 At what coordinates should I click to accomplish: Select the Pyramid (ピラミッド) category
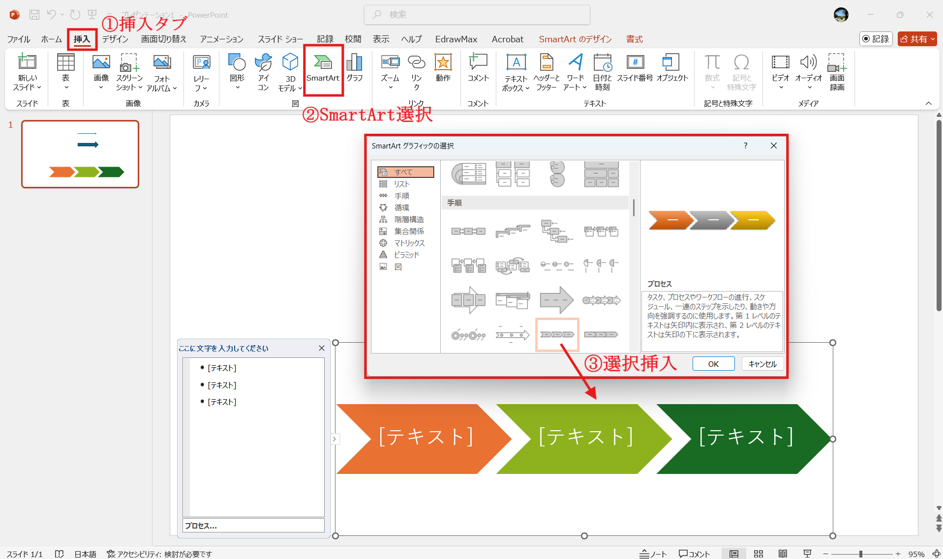(406, 255)
